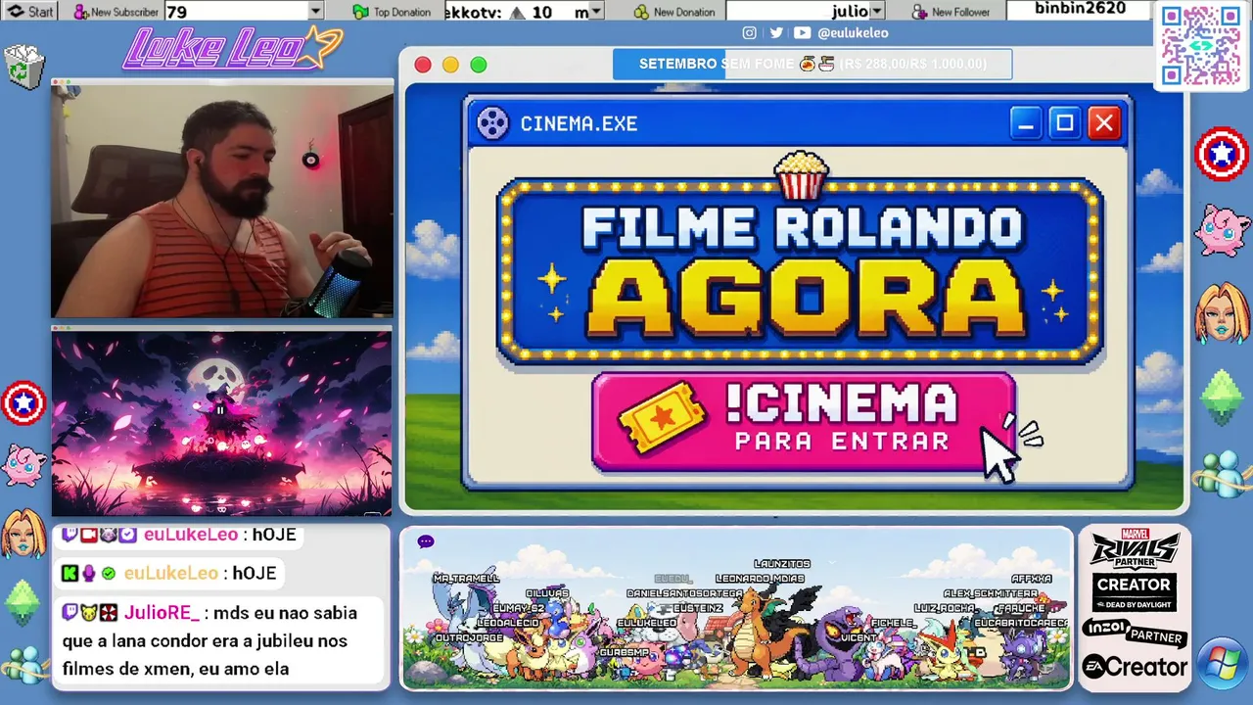Click the yellow ticket icon on the pink button

point(663,417)
